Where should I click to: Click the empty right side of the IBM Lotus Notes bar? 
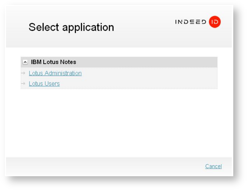pos(158,62)
